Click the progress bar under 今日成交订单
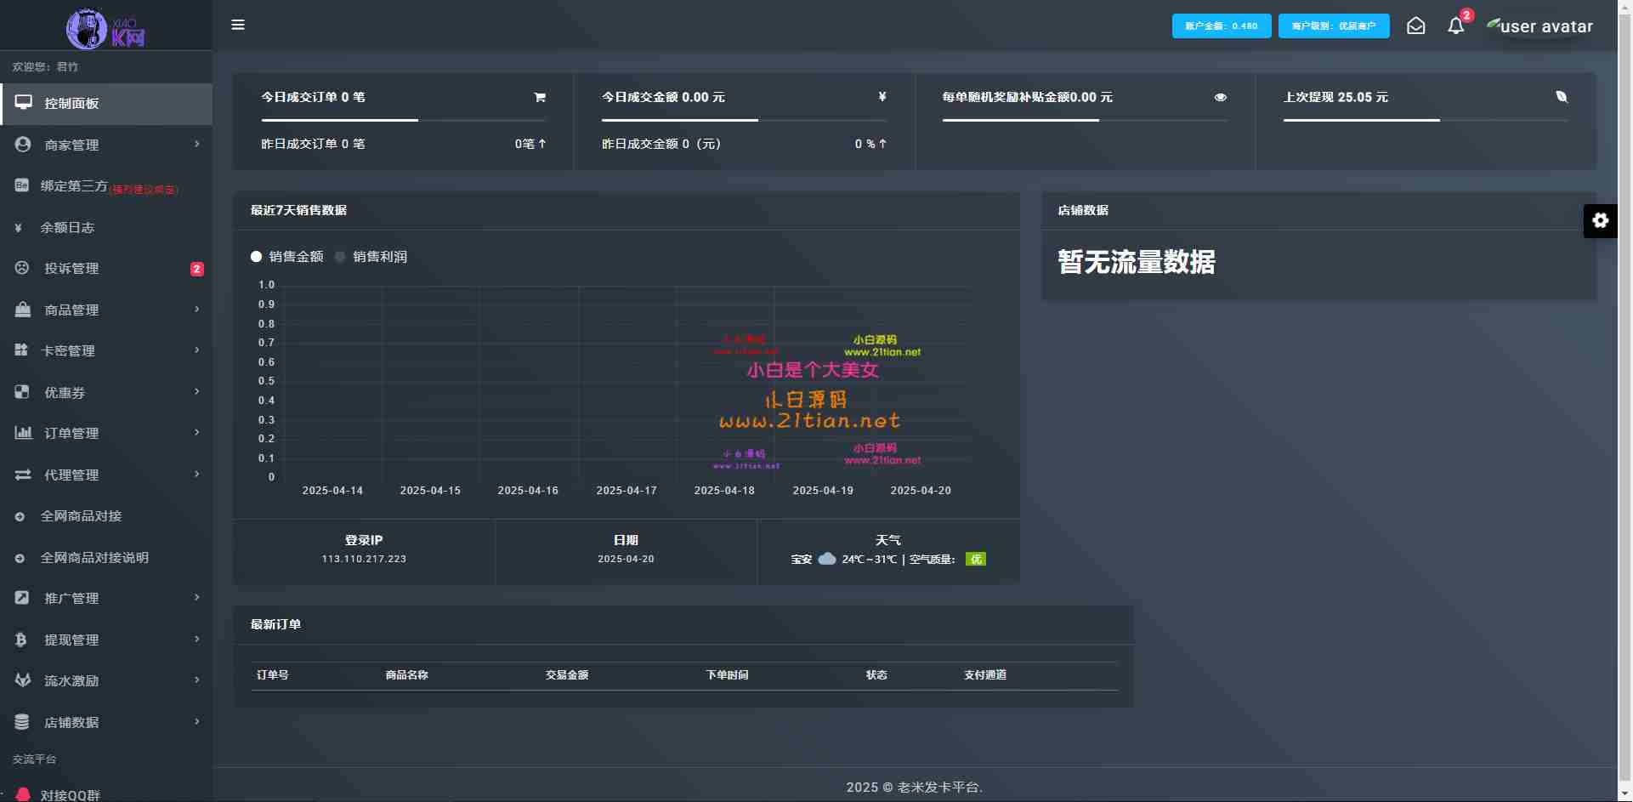 tap(403, 119)
